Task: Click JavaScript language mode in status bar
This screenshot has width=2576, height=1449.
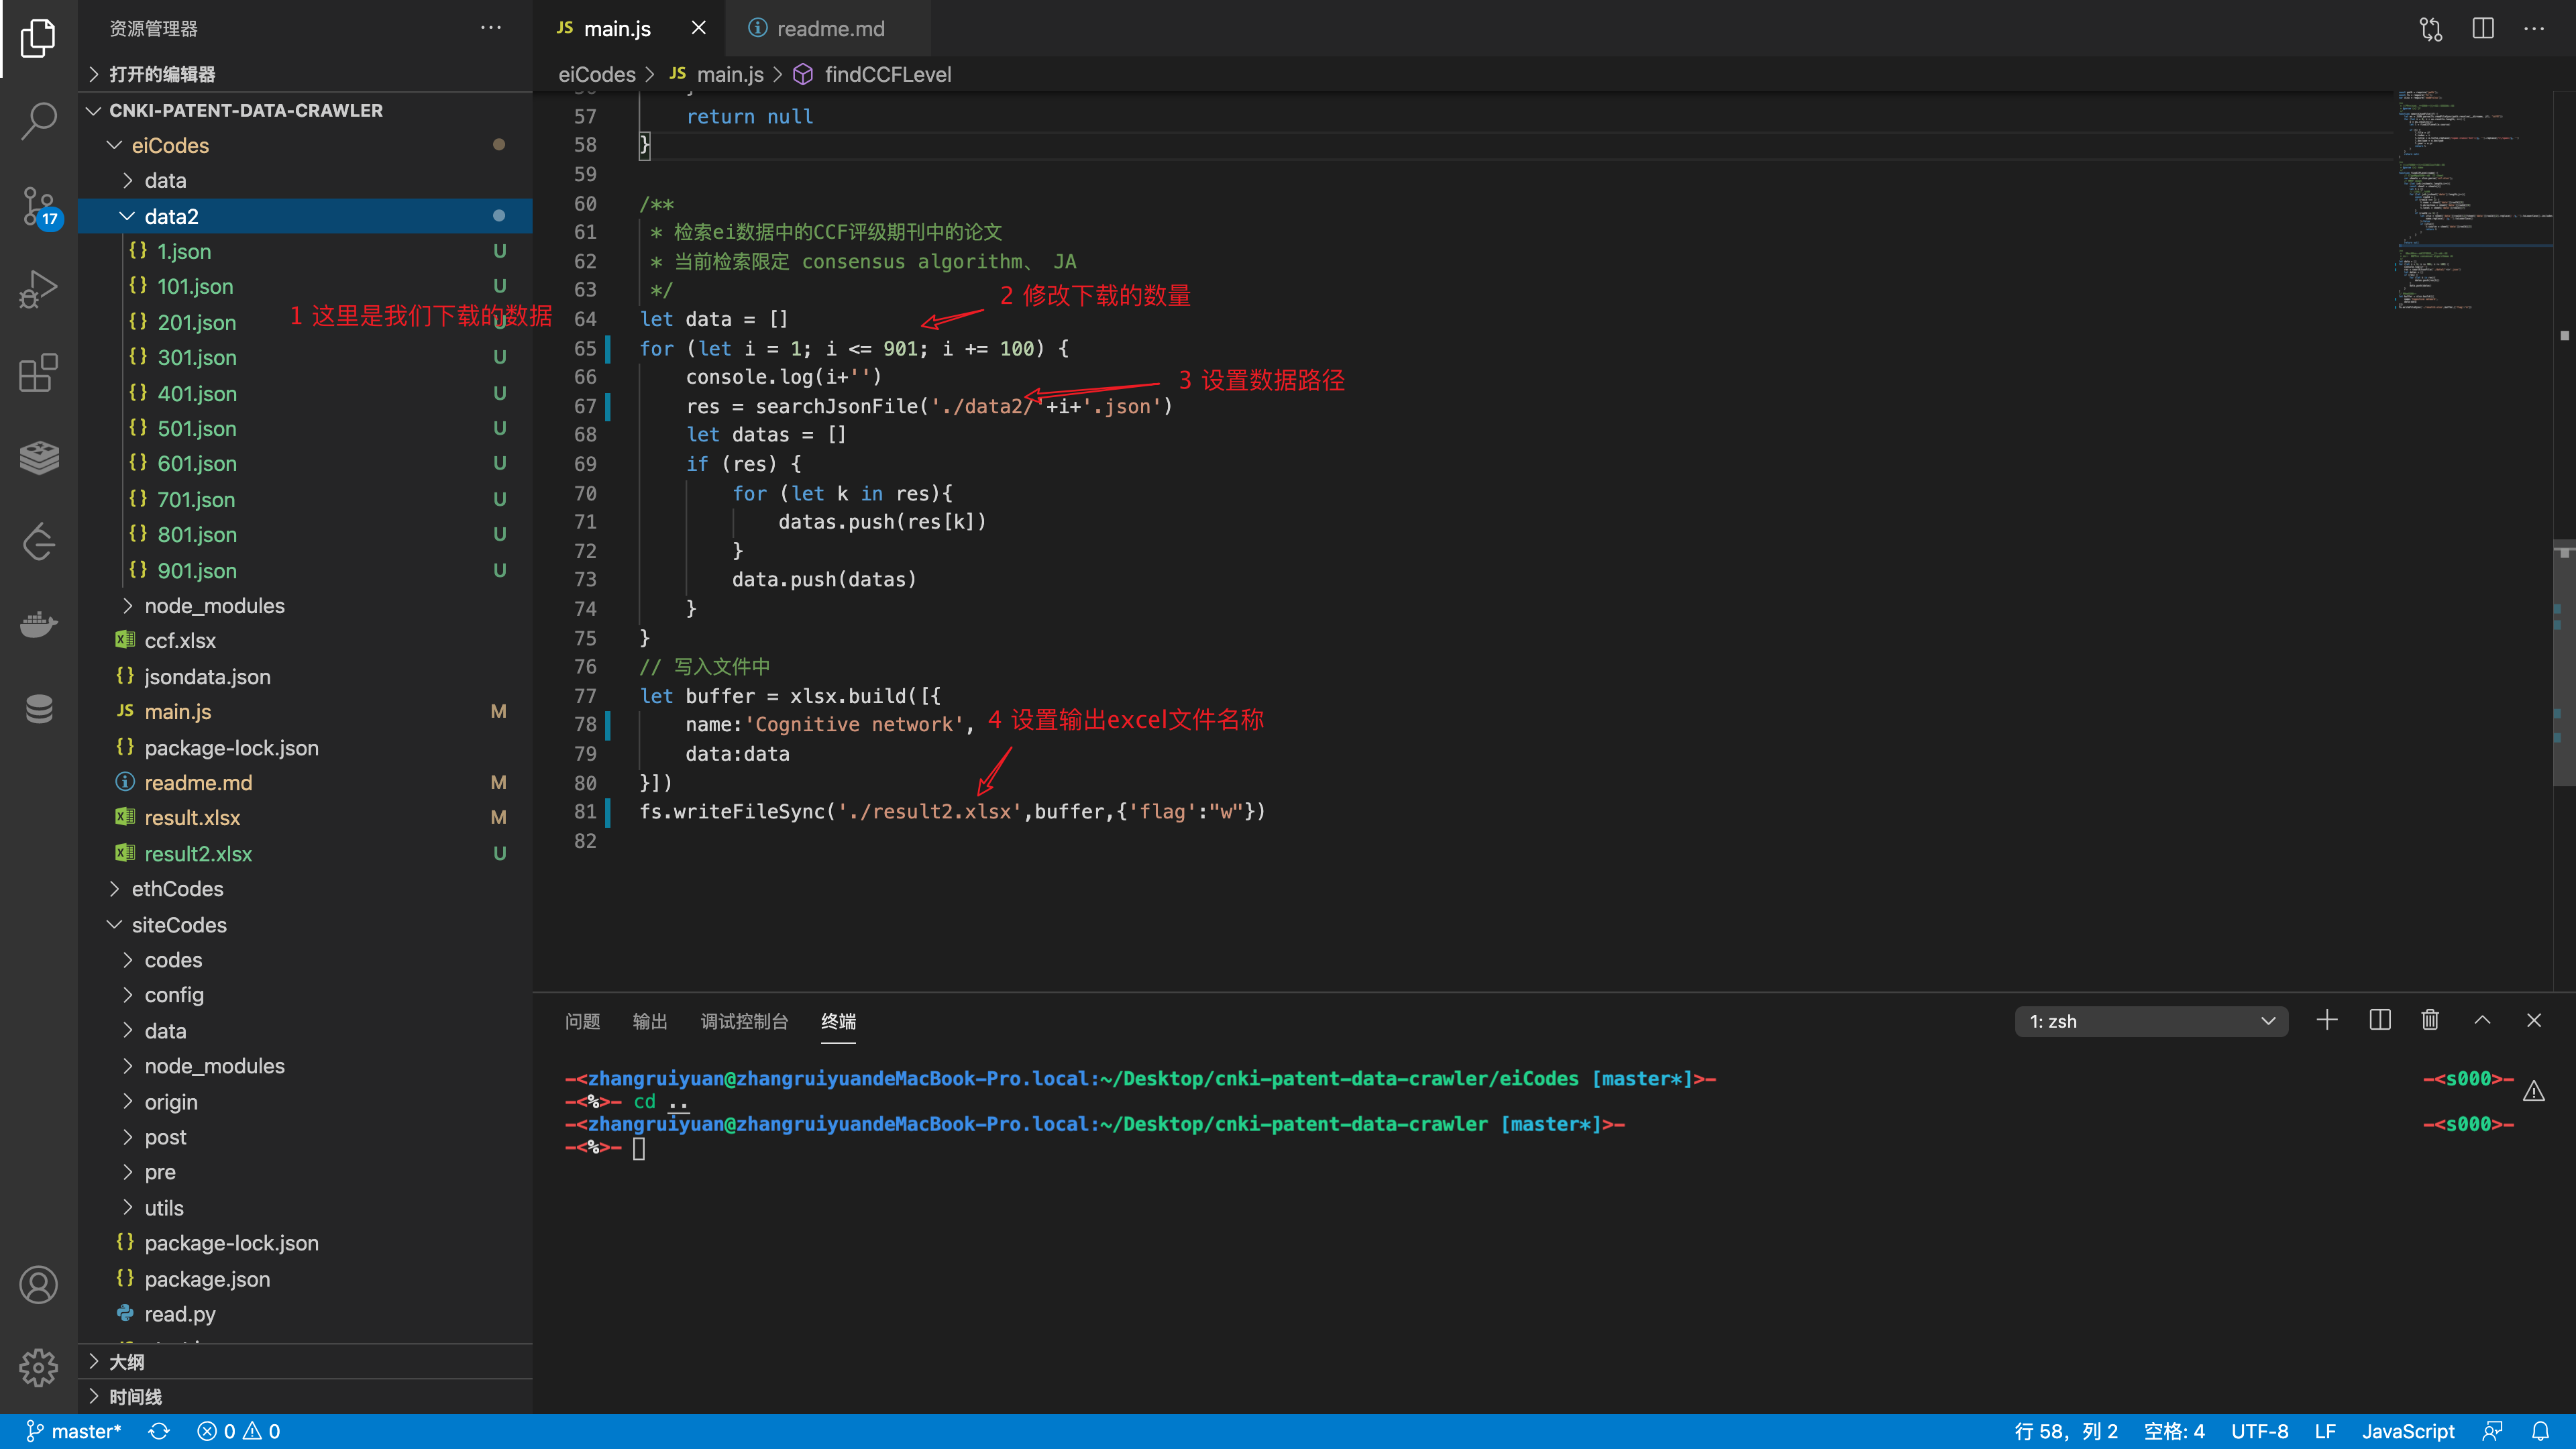Action: [x=2407, y=1431]
